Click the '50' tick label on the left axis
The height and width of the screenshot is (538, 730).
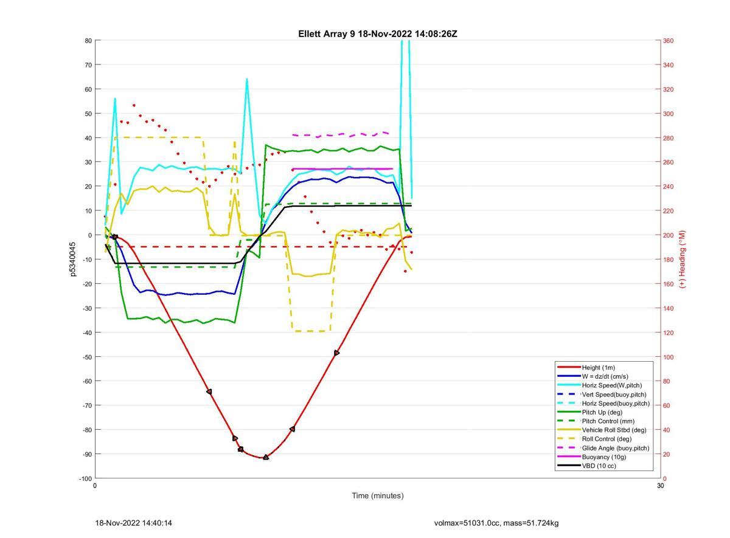tap(88, 114)
